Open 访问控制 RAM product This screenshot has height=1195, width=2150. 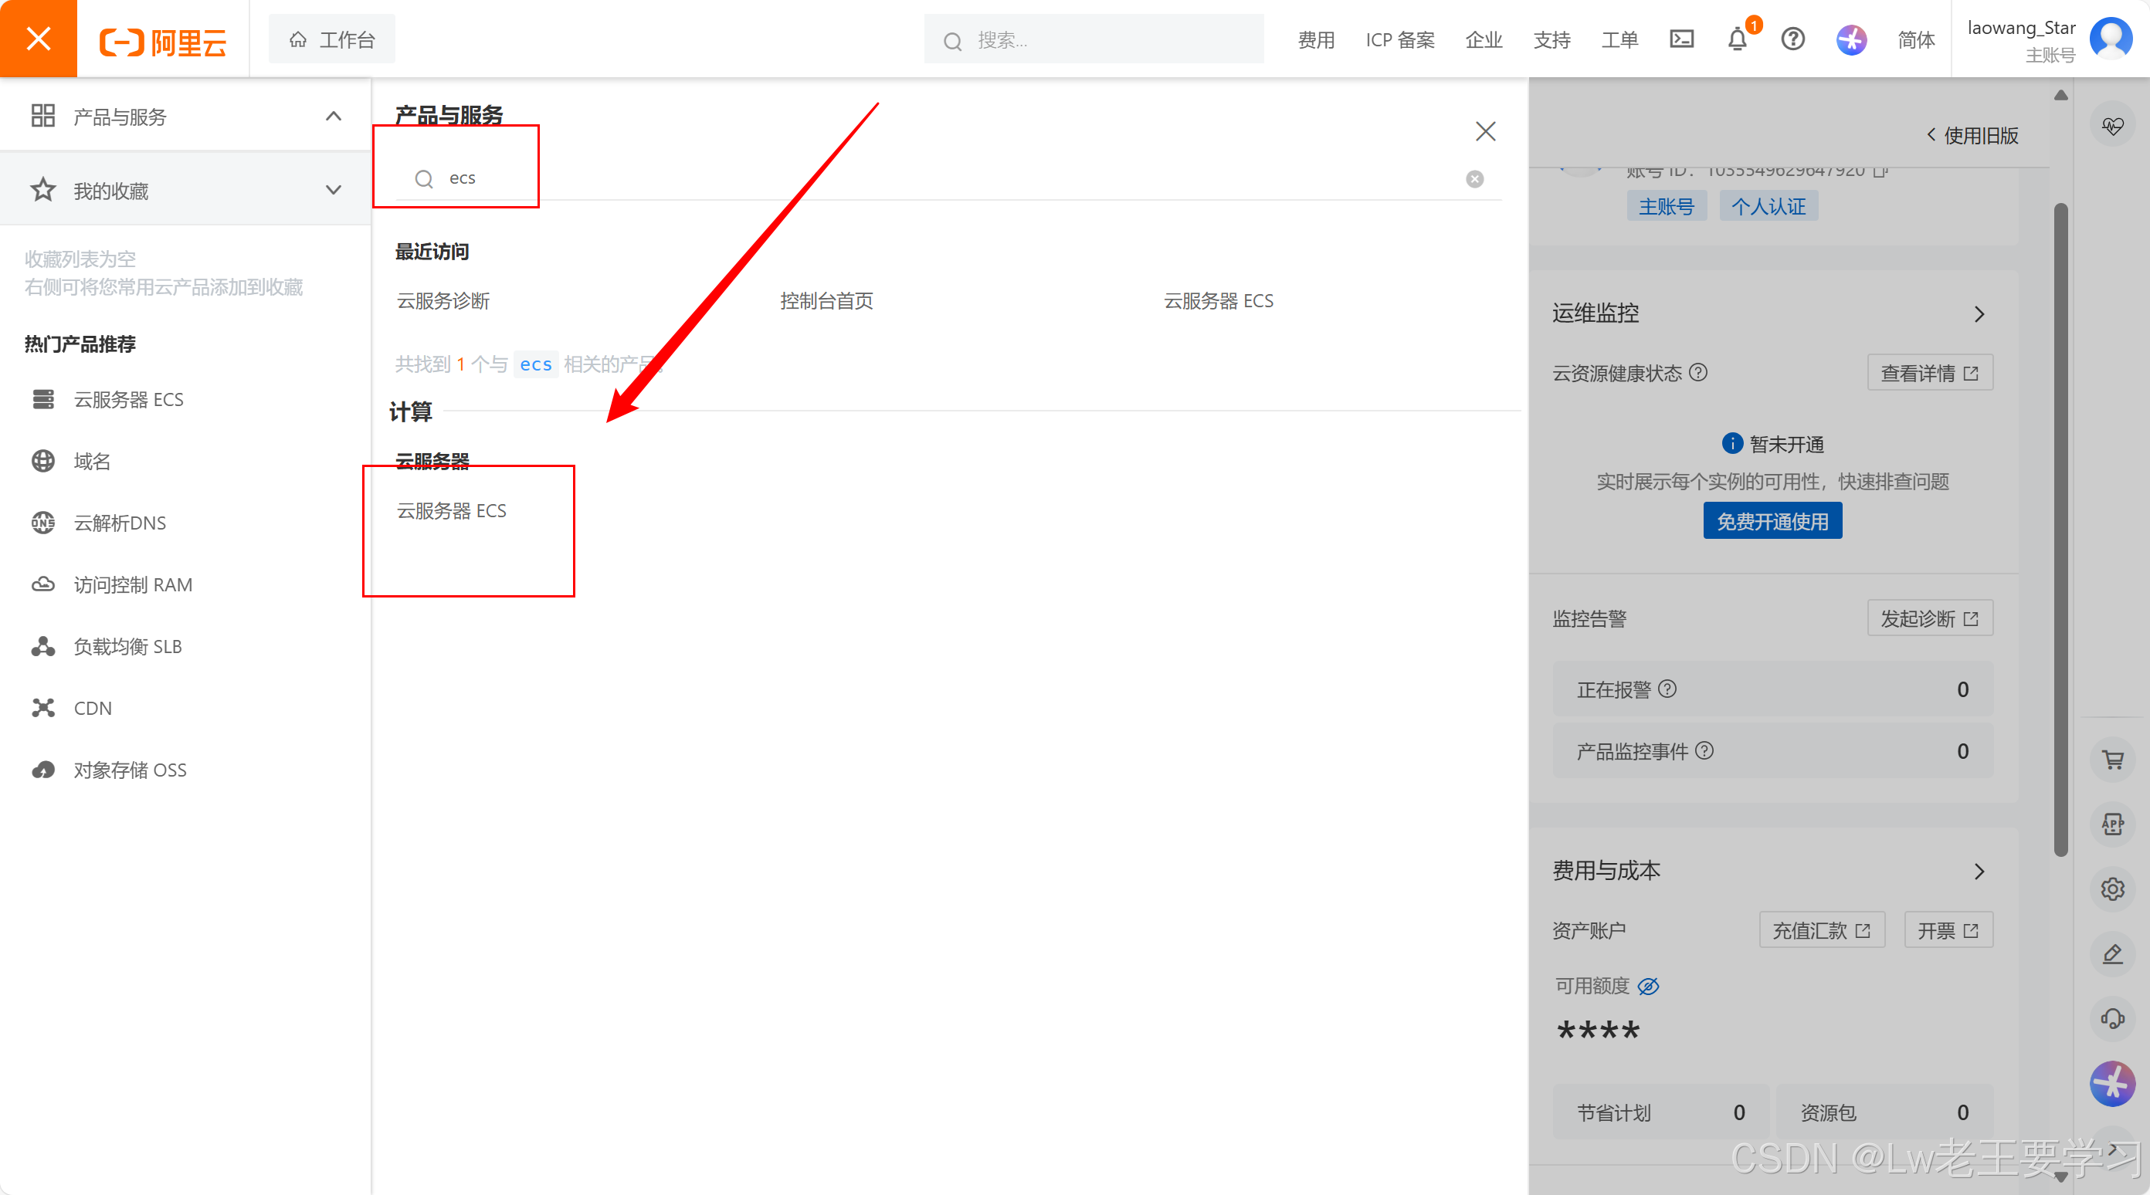(x=133, y=585)
